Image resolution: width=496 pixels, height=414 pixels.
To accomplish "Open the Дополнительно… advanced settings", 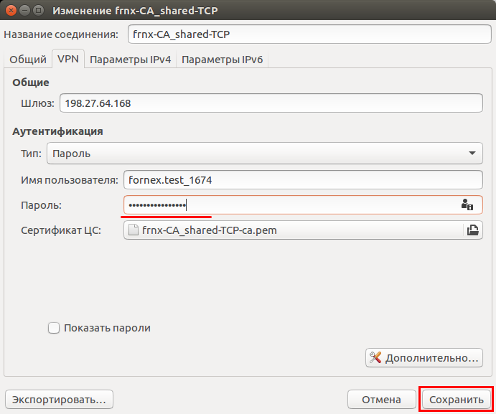I will [x=424, y=358].
